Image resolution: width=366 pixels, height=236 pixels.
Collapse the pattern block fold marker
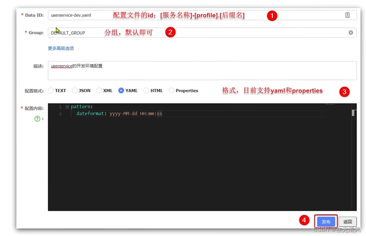[x=67, y=107]
